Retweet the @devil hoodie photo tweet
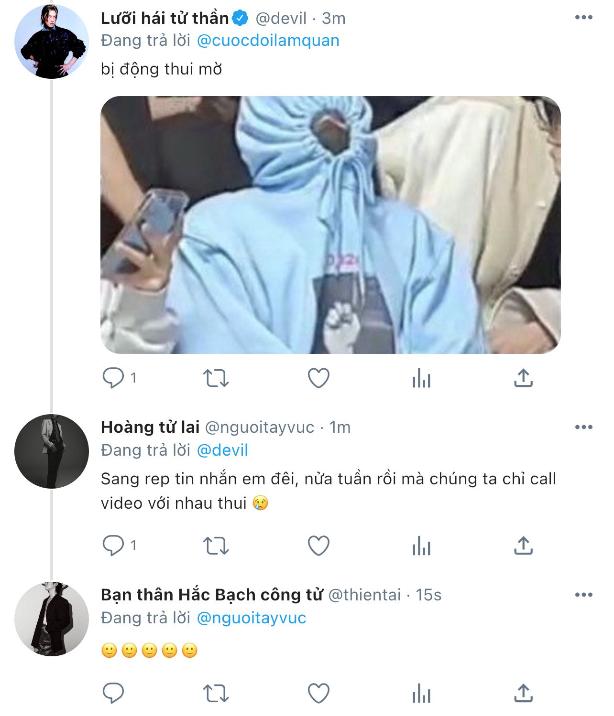 click(x=216, y=378)
